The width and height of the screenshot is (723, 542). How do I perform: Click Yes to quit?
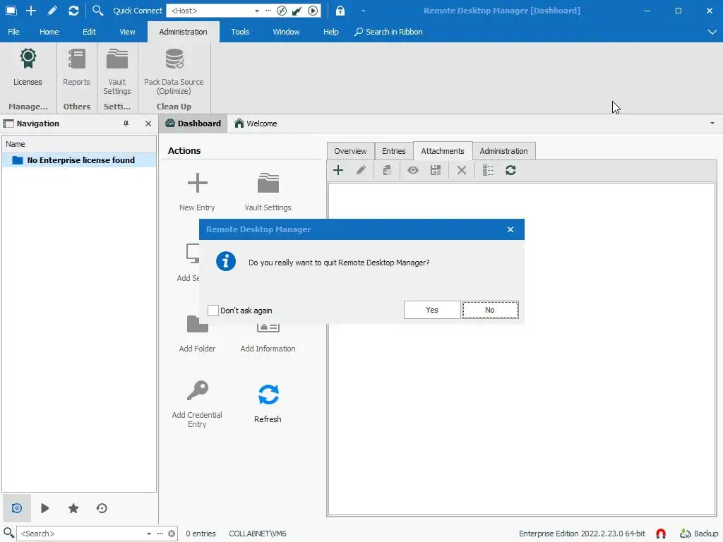point(432,310)
